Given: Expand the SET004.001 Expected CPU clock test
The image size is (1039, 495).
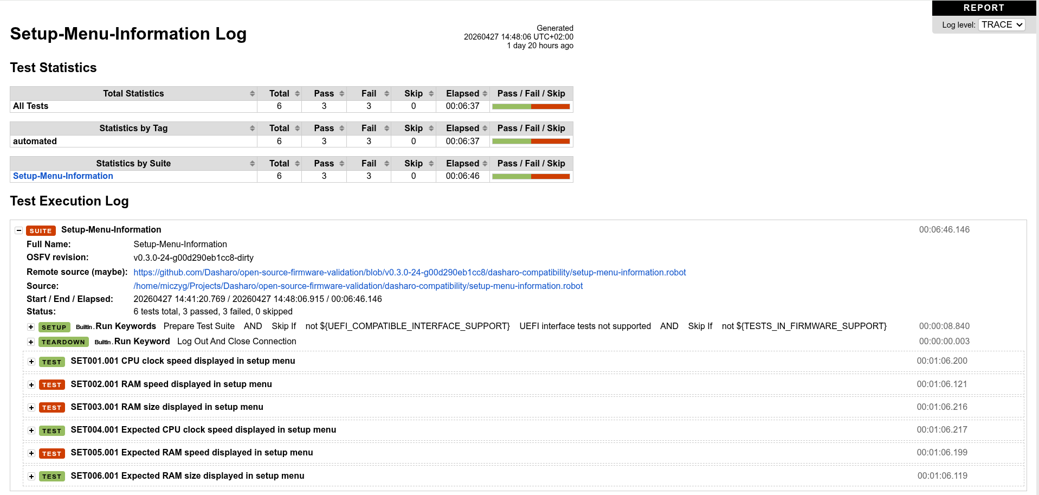Looking at the screenshot, I should pyautogui.click(x=31, y=430).
